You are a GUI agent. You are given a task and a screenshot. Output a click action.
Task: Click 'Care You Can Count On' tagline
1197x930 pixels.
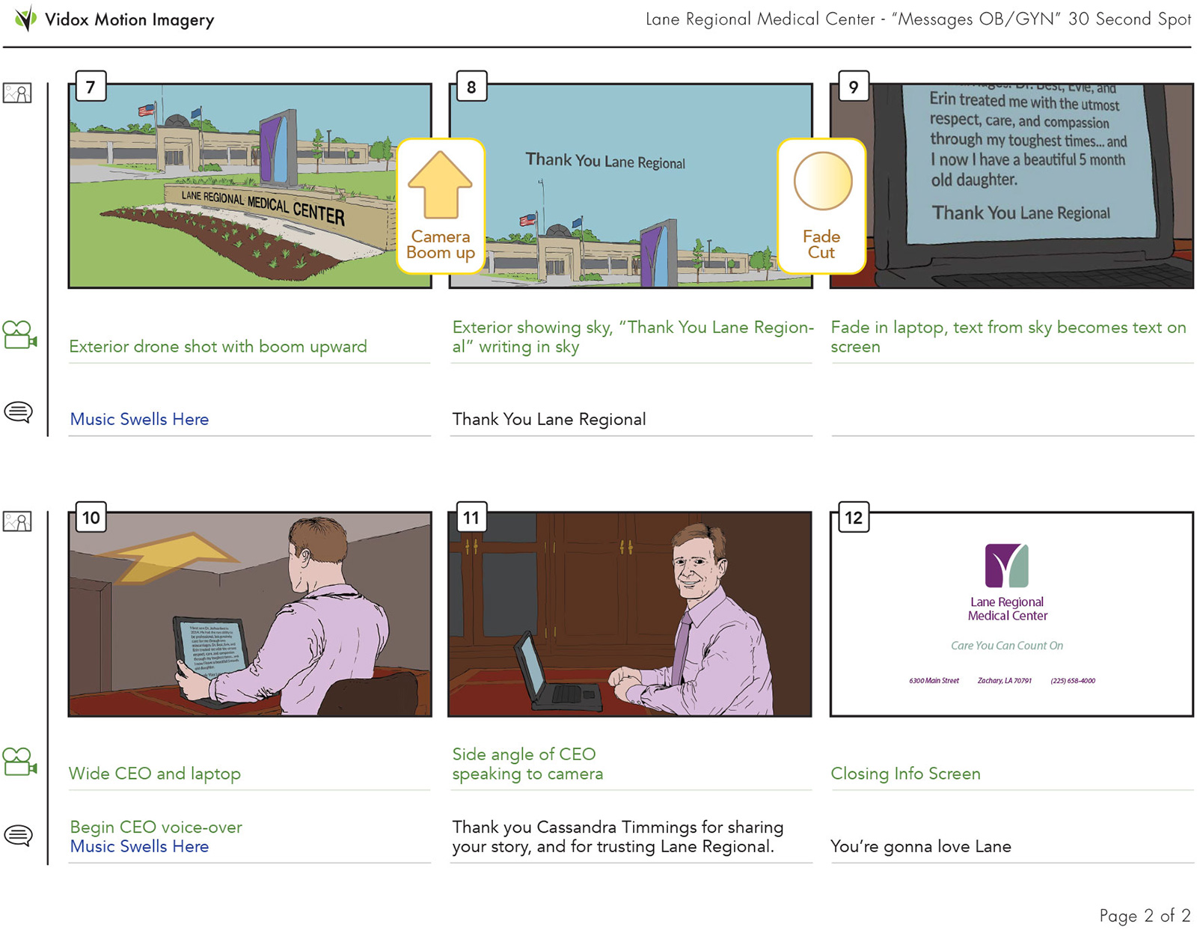click(1007, 646)
